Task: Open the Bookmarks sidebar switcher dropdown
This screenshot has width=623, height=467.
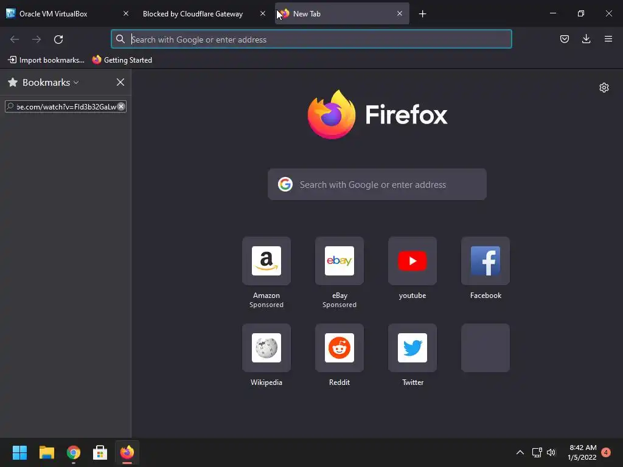Action: click(x=50, y=82)
